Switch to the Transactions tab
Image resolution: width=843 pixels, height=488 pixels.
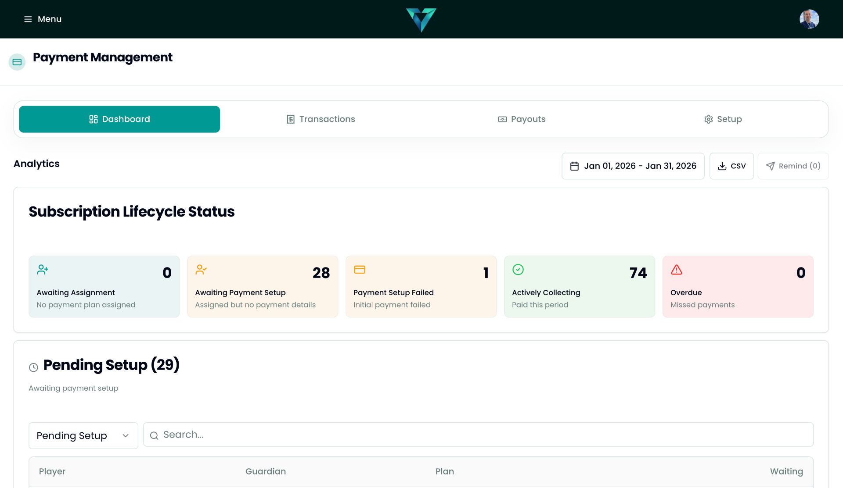(x=321, y=119)
